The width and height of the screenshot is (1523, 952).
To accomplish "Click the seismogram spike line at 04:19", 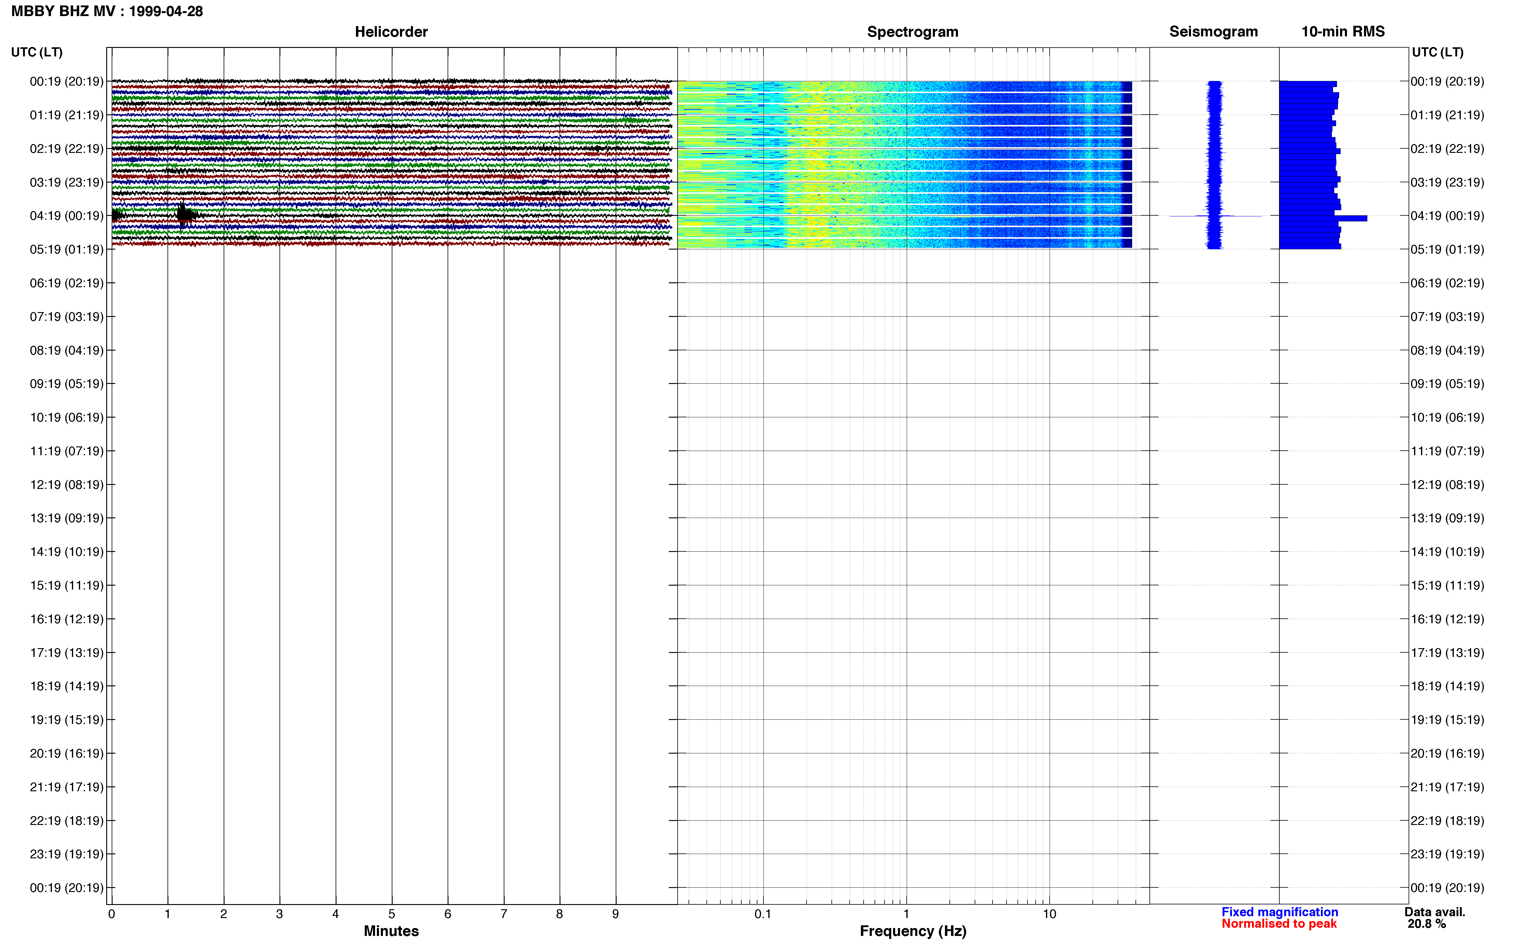I will pyautogui.click(x=1215, y=216).
